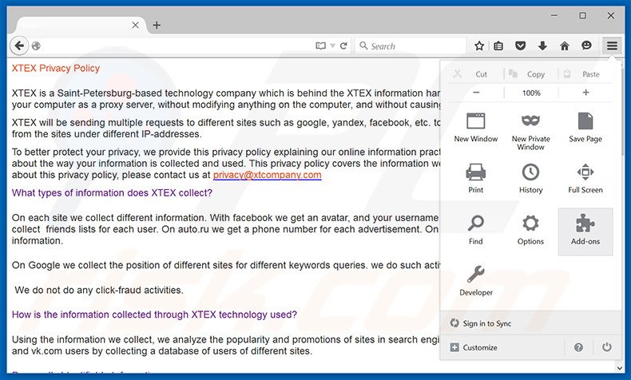
Task: Go to Home page icon
Action: (x=565, y=46)
